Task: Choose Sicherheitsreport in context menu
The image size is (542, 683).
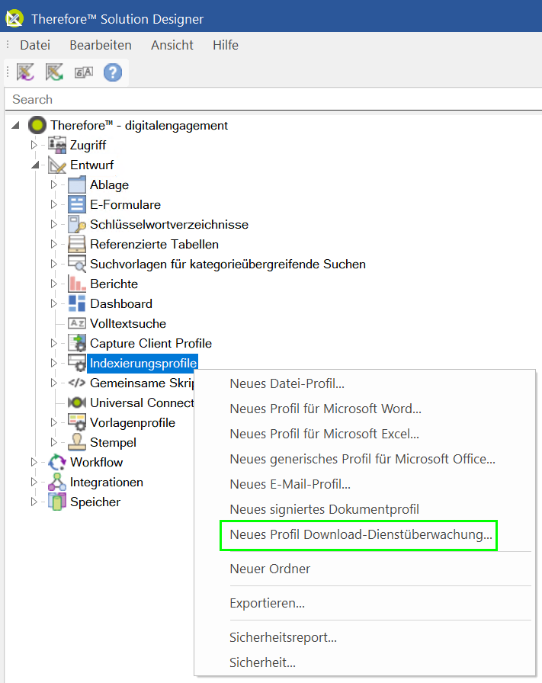Action: [364, 637]
